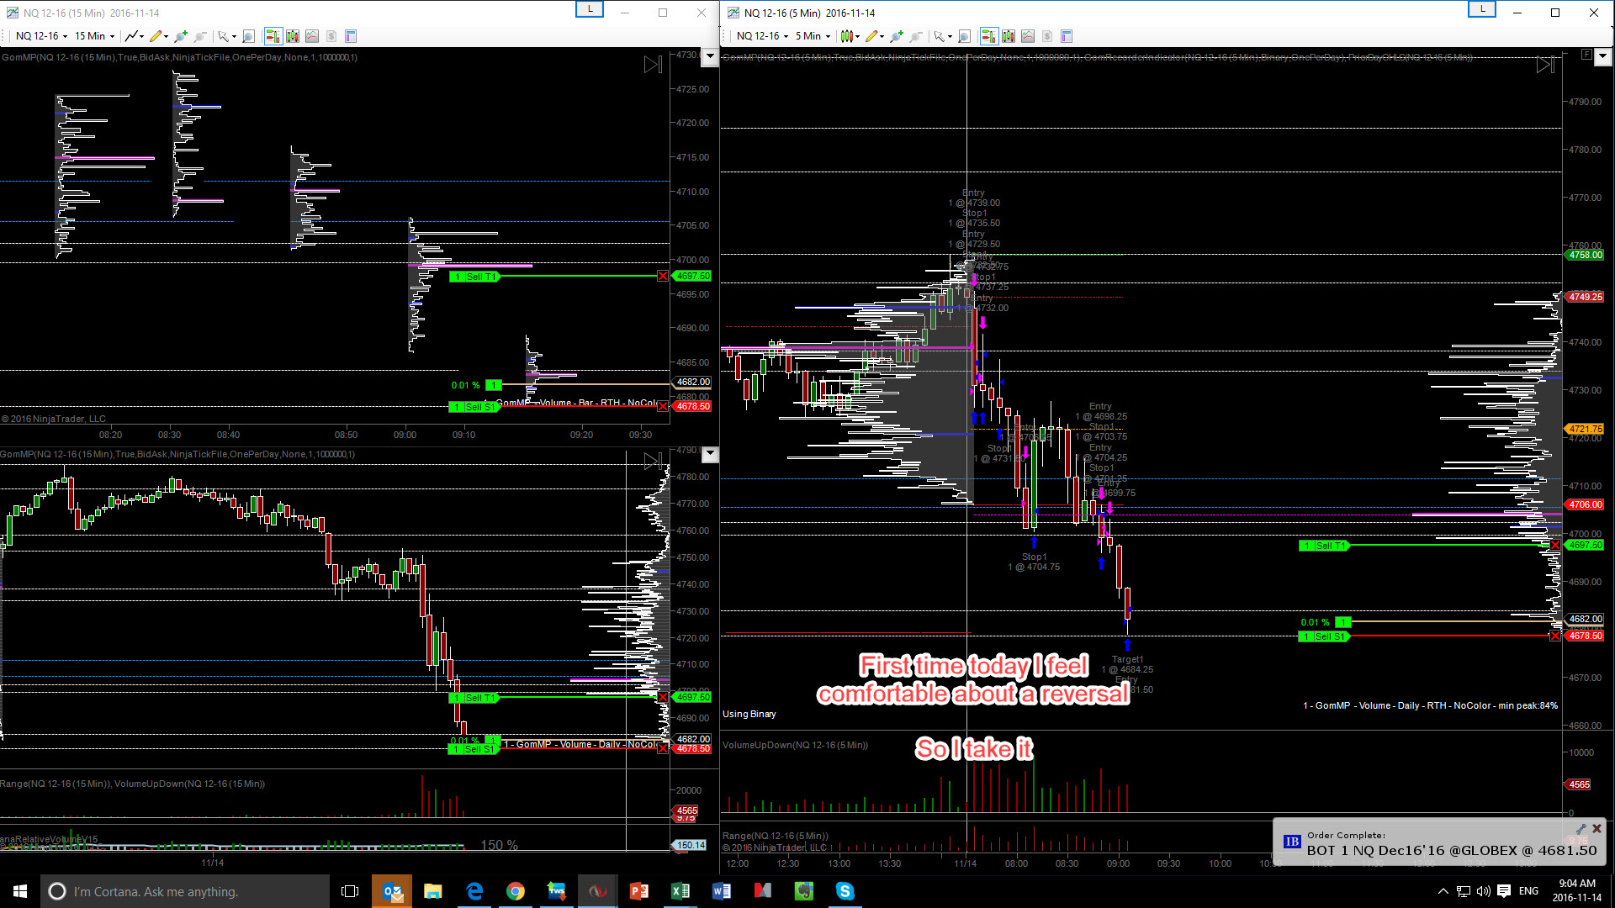Cancel Sell T1 order in upper 15 Min chart
The width and height of the screenshot is (1615, 908).
pyautogui.click(x=663, y=277)
